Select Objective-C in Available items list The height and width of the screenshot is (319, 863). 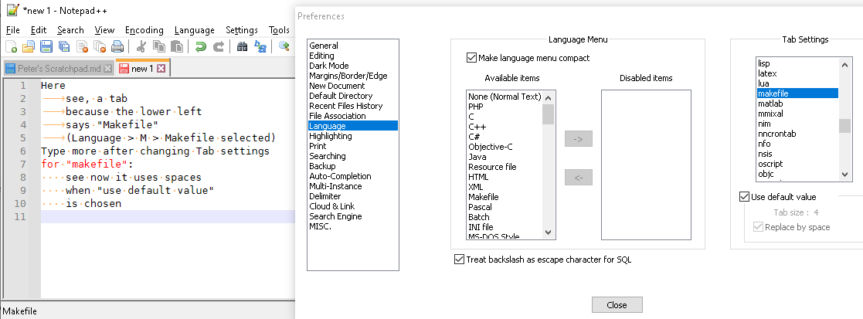click(492, 147)
